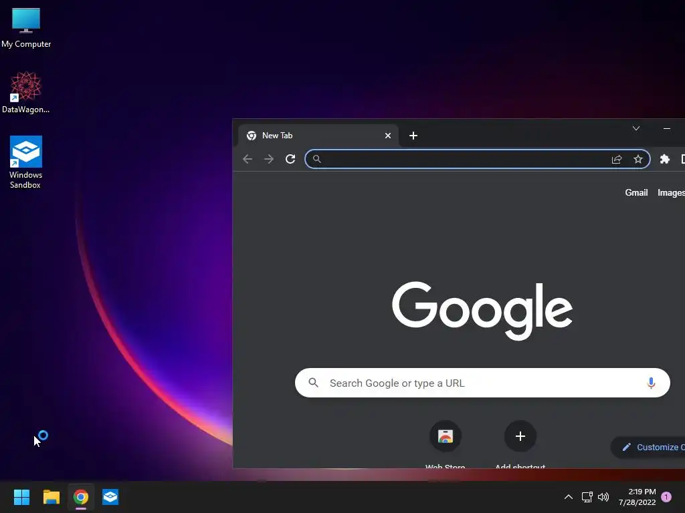Click the Google logo
This screenshot has width=685, height=513.
[482, 311]
